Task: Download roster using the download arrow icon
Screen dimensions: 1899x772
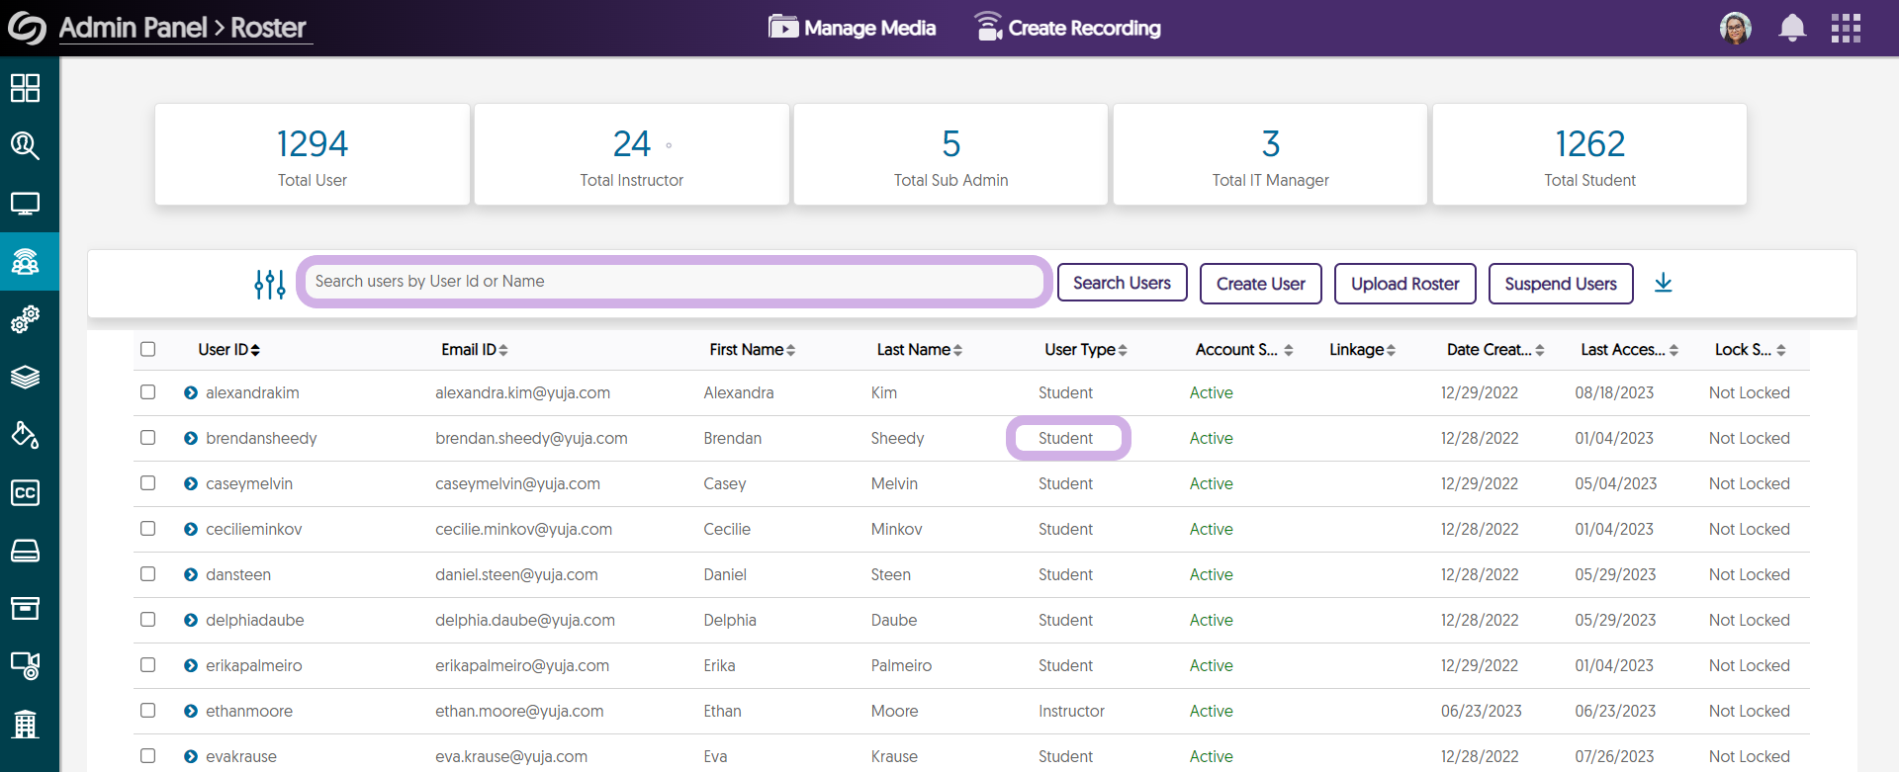Action: (1663, 284)
